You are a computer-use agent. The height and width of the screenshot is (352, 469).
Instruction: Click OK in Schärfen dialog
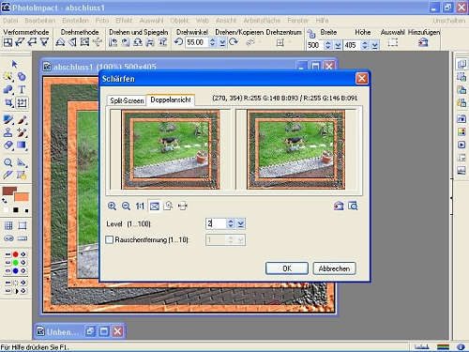(x=287, y=268)
